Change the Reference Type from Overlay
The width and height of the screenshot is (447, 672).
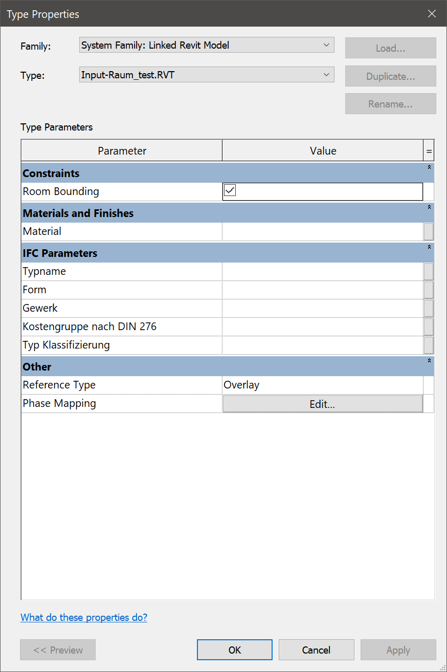click(x=322, y=385)
